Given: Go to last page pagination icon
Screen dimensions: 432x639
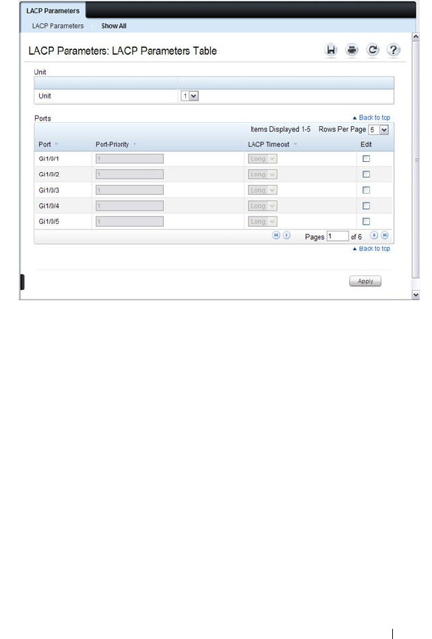Looking at the screenshot, I should (x=384, y=235).
